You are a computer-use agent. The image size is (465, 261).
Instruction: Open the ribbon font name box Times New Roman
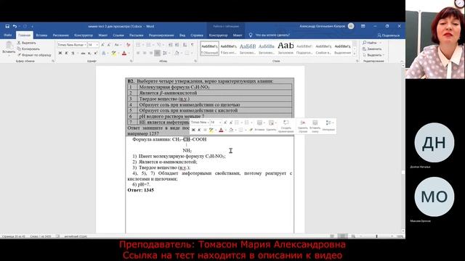point(71,45)
